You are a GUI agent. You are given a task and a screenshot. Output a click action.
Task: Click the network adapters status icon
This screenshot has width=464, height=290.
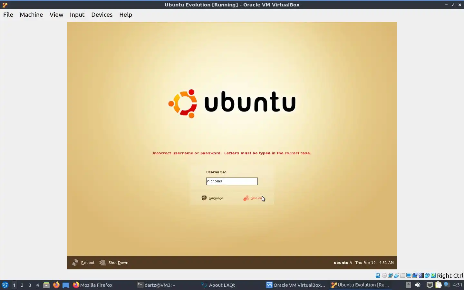390,275
